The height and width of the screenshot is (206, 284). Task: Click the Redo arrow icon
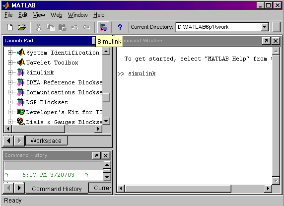click(86, 27)
